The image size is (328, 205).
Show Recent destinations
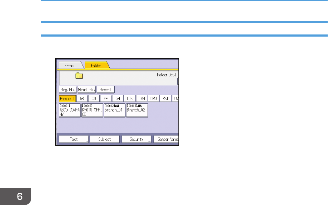[105, 90]
